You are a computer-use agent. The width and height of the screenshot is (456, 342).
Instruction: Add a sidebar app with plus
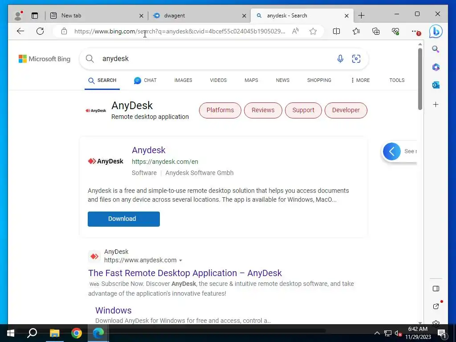pos(436,104)
